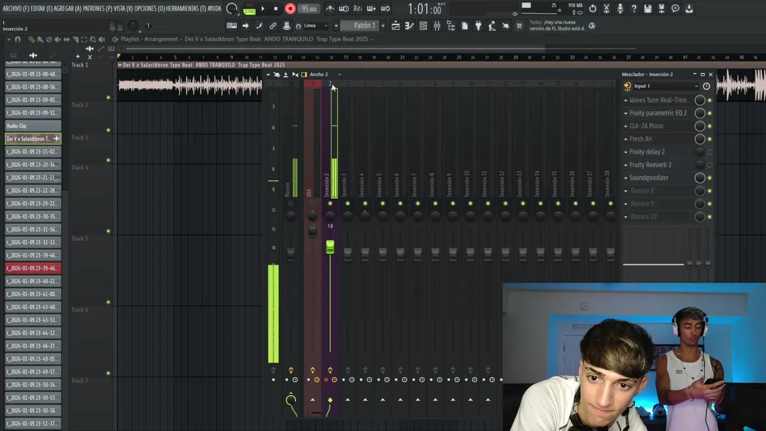The width and height of the screenshot is (766, 431).
Task: Click the stamp tool icon in toolbar
Action: [287, 26]
